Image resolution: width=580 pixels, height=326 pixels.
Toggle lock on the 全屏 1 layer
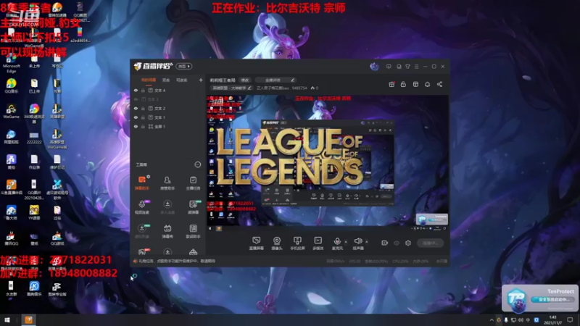tap(143, 126)
